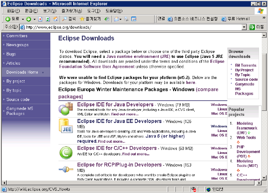Click the blocked privacy icon in status bar

point(193,189)
